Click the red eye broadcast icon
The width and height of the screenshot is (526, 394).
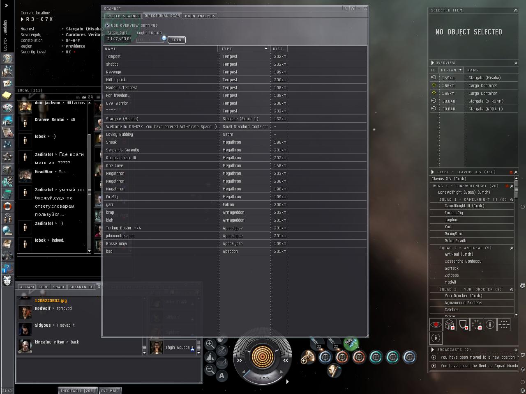[436, 325]
